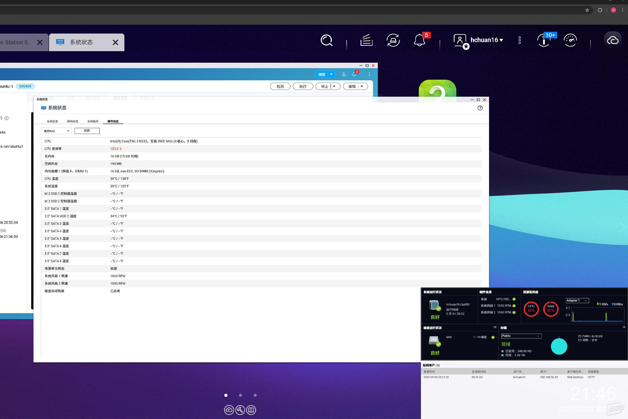Open the notifications bell with badge 5
The width and height of the screenshot is (628, 419).
tap(420, 40)
